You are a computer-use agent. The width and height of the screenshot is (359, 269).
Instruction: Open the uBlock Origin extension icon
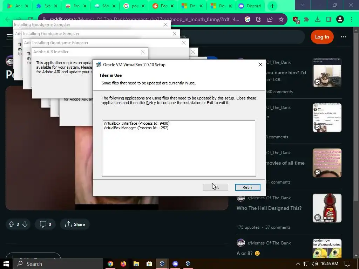tap(296, 20)
